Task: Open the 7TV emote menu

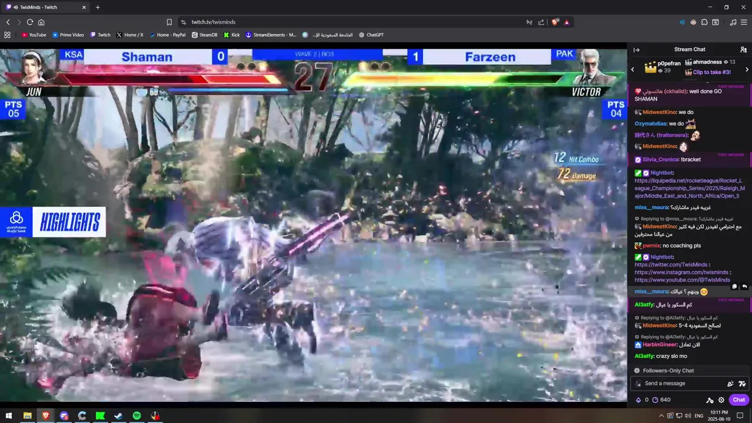Action: click(x=742, y=384)
